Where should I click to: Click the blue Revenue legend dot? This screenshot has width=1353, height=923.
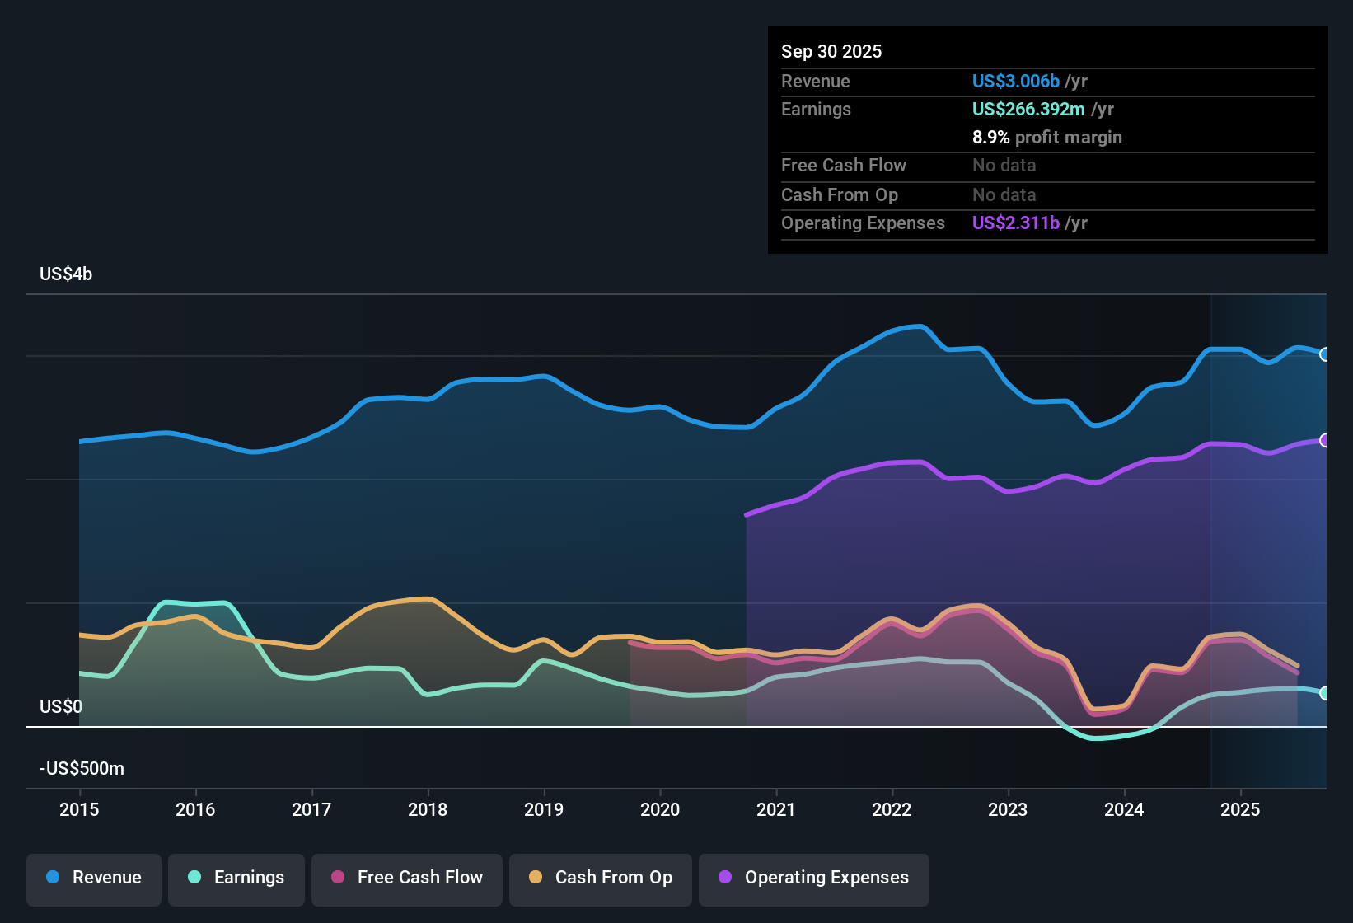coord(53,878)
